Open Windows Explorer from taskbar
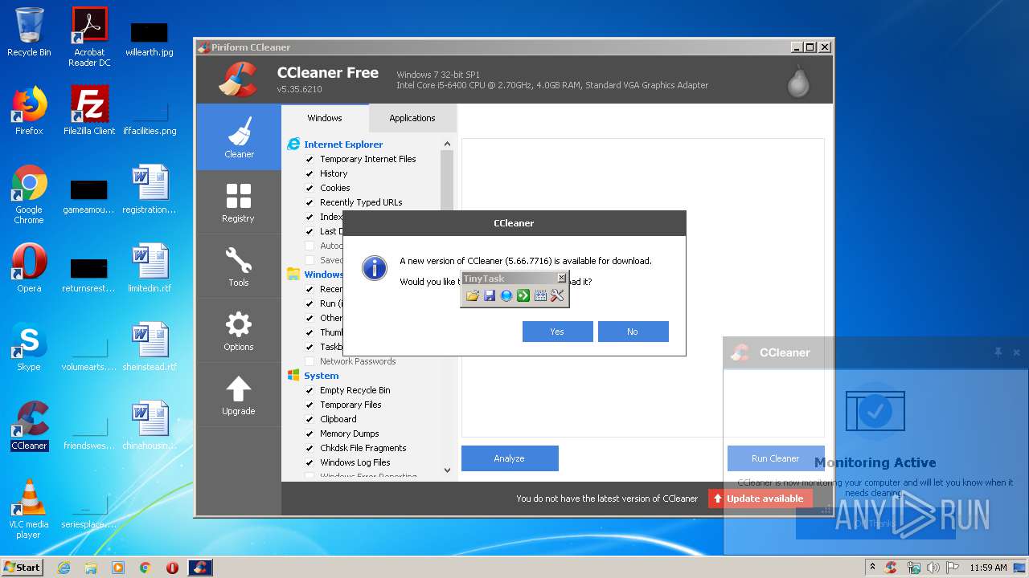 pyautogui.click(x=91, y=568)
